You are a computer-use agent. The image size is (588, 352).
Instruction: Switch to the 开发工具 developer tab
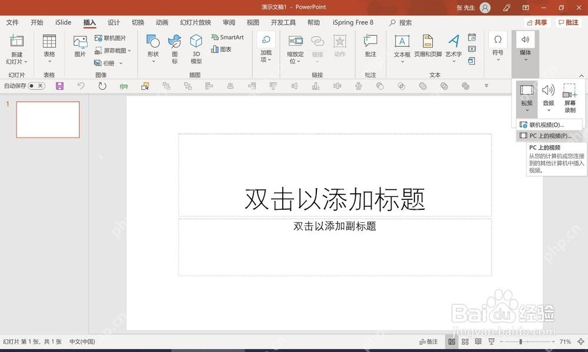(283, 22)
